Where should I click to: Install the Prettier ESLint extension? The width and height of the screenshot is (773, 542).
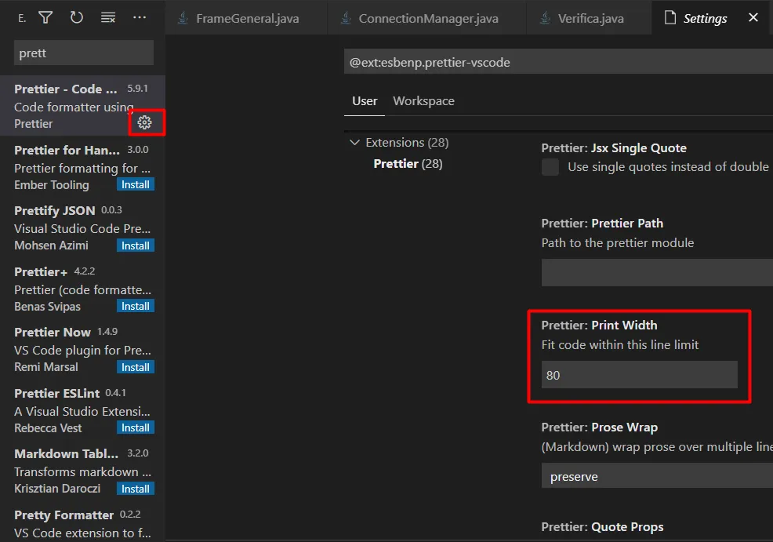[x=136, y=427]
